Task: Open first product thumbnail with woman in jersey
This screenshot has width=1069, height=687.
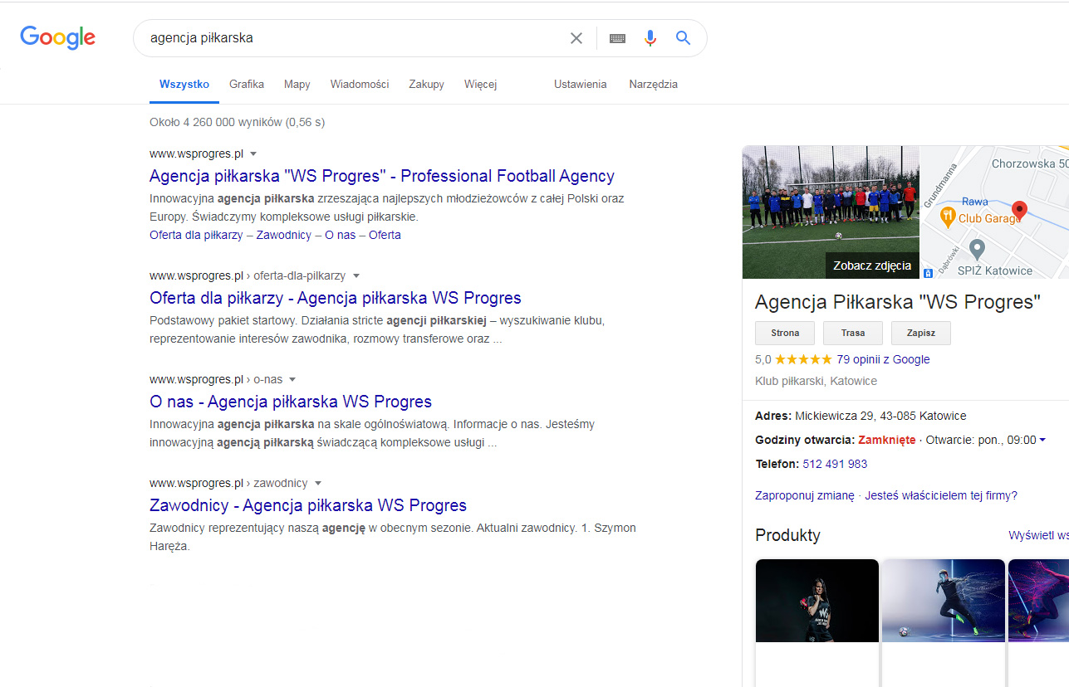Action: [817, 601]
